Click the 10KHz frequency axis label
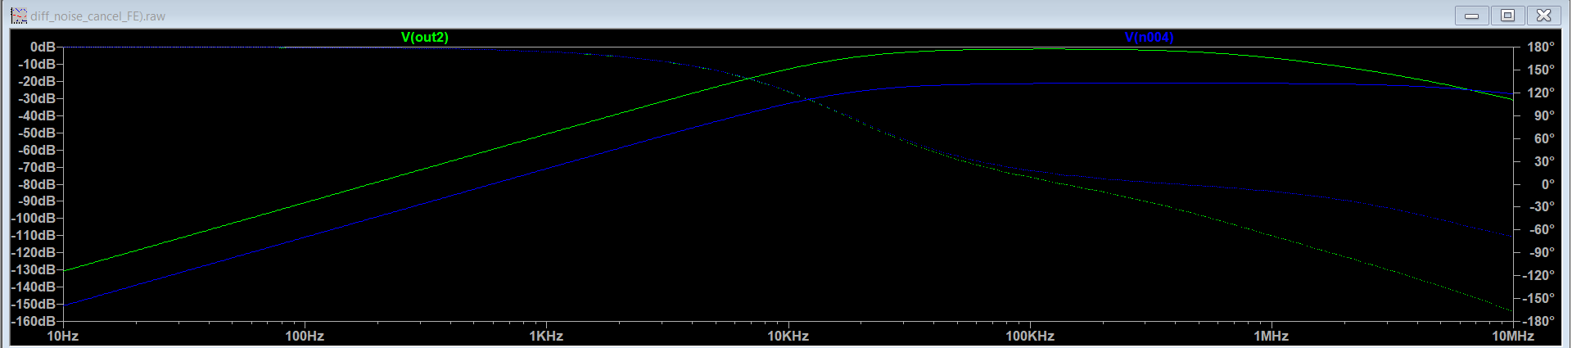Image resolution: width=1572 pixels, height=348 pixels. point(788,336)
